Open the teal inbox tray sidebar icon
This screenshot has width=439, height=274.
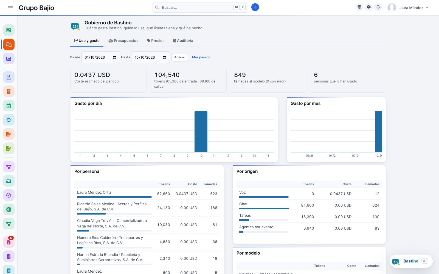click(x=9, y=181)
